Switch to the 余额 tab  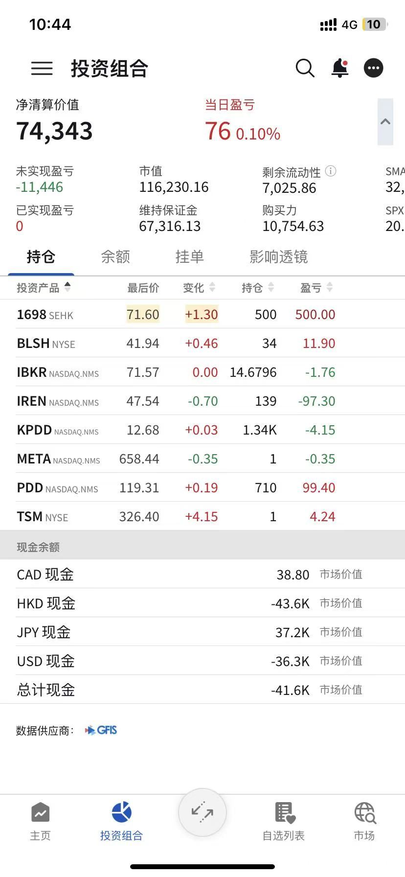[115, 257]
